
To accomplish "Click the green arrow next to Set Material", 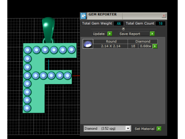I will point(159,129).
